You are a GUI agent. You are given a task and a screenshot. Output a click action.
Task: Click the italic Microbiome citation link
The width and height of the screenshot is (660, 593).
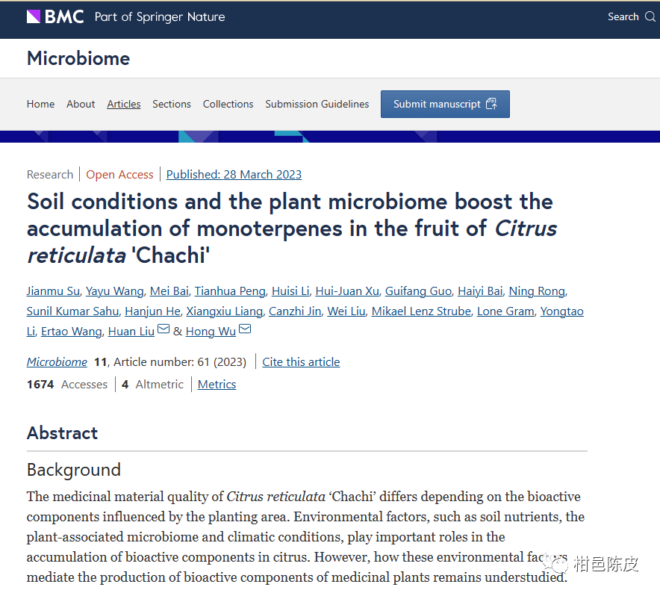pyautogui.click(x=57, y=361)
